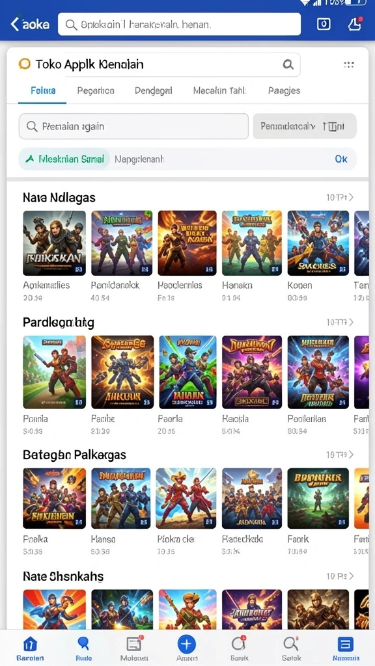Tap the Napgrlenanh text chip
The height and width of the screenshot is (666, 375).
click(139, 159)
